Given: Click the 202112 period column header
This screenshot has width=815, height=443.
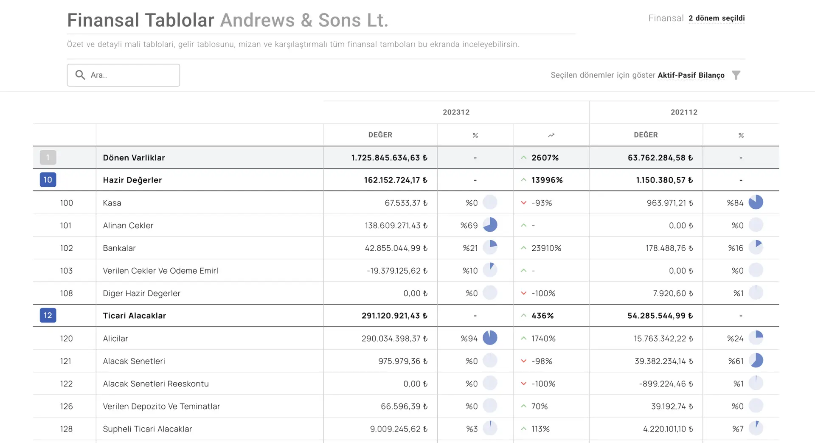Looking at the screenshot, I should [683, 112].
